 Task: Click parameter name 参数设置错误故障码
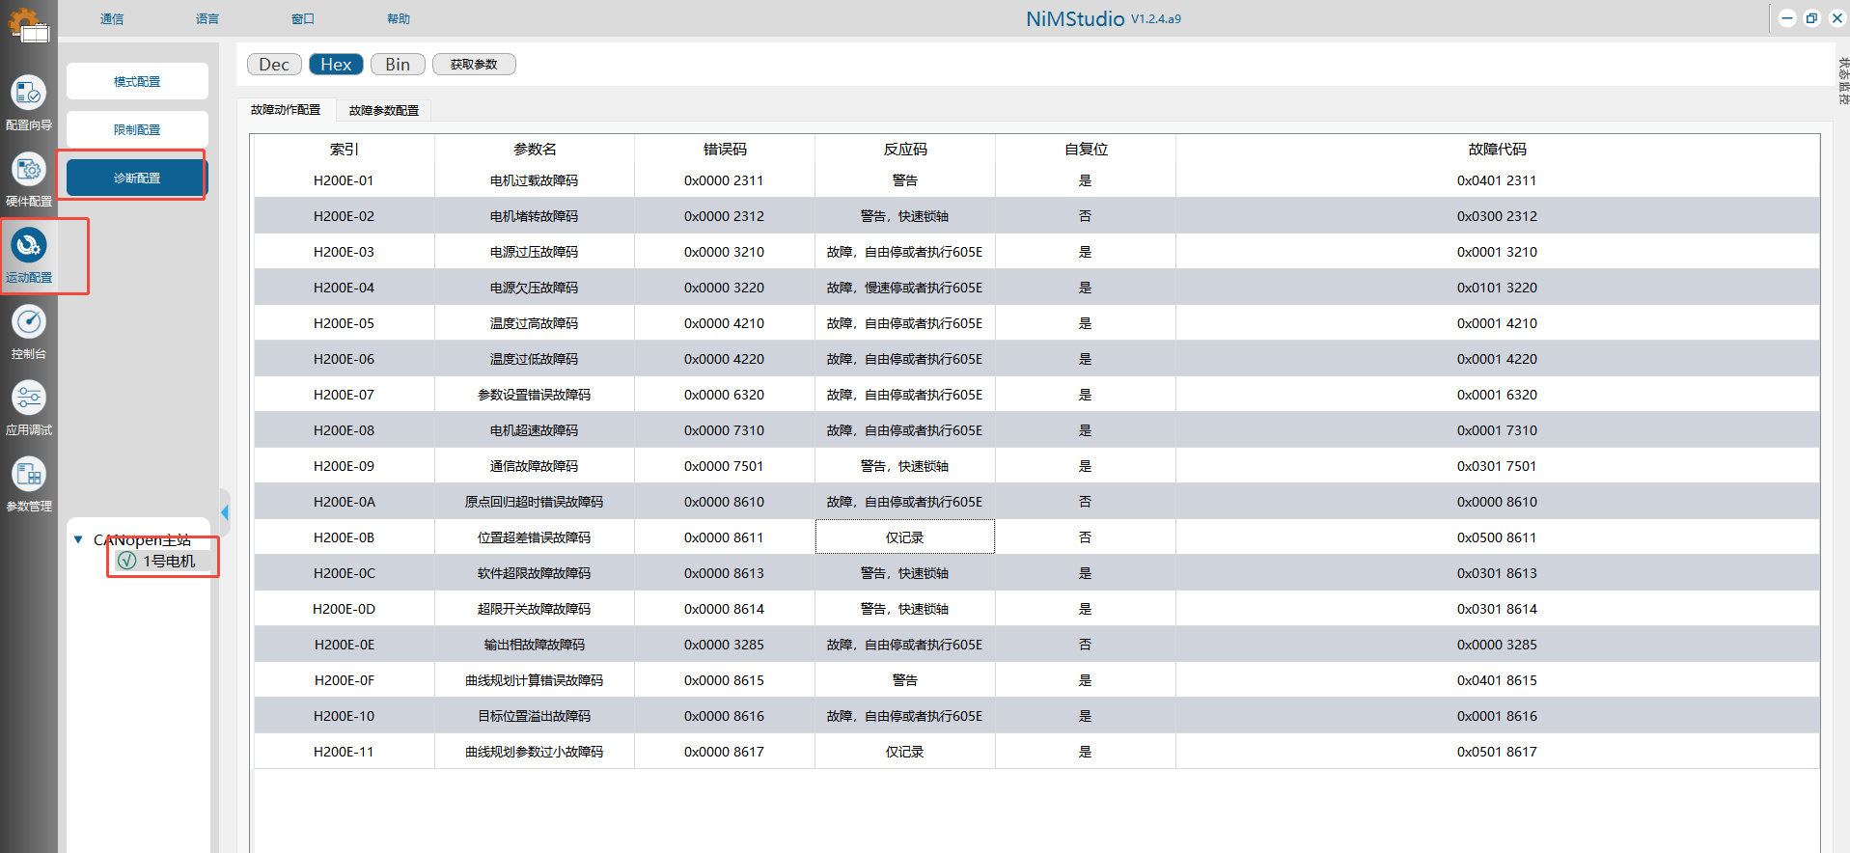point(535,394)
